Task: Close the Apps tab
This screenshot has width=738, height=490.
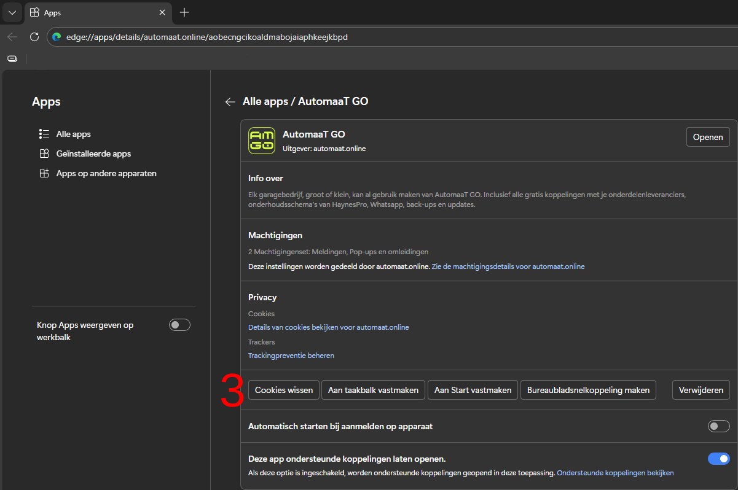Action: pyautogui.click(x=162, y=12)
